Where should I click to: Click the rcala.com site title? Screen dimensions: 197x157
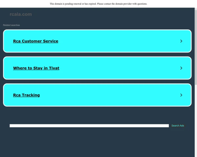[x=21, y=14]
